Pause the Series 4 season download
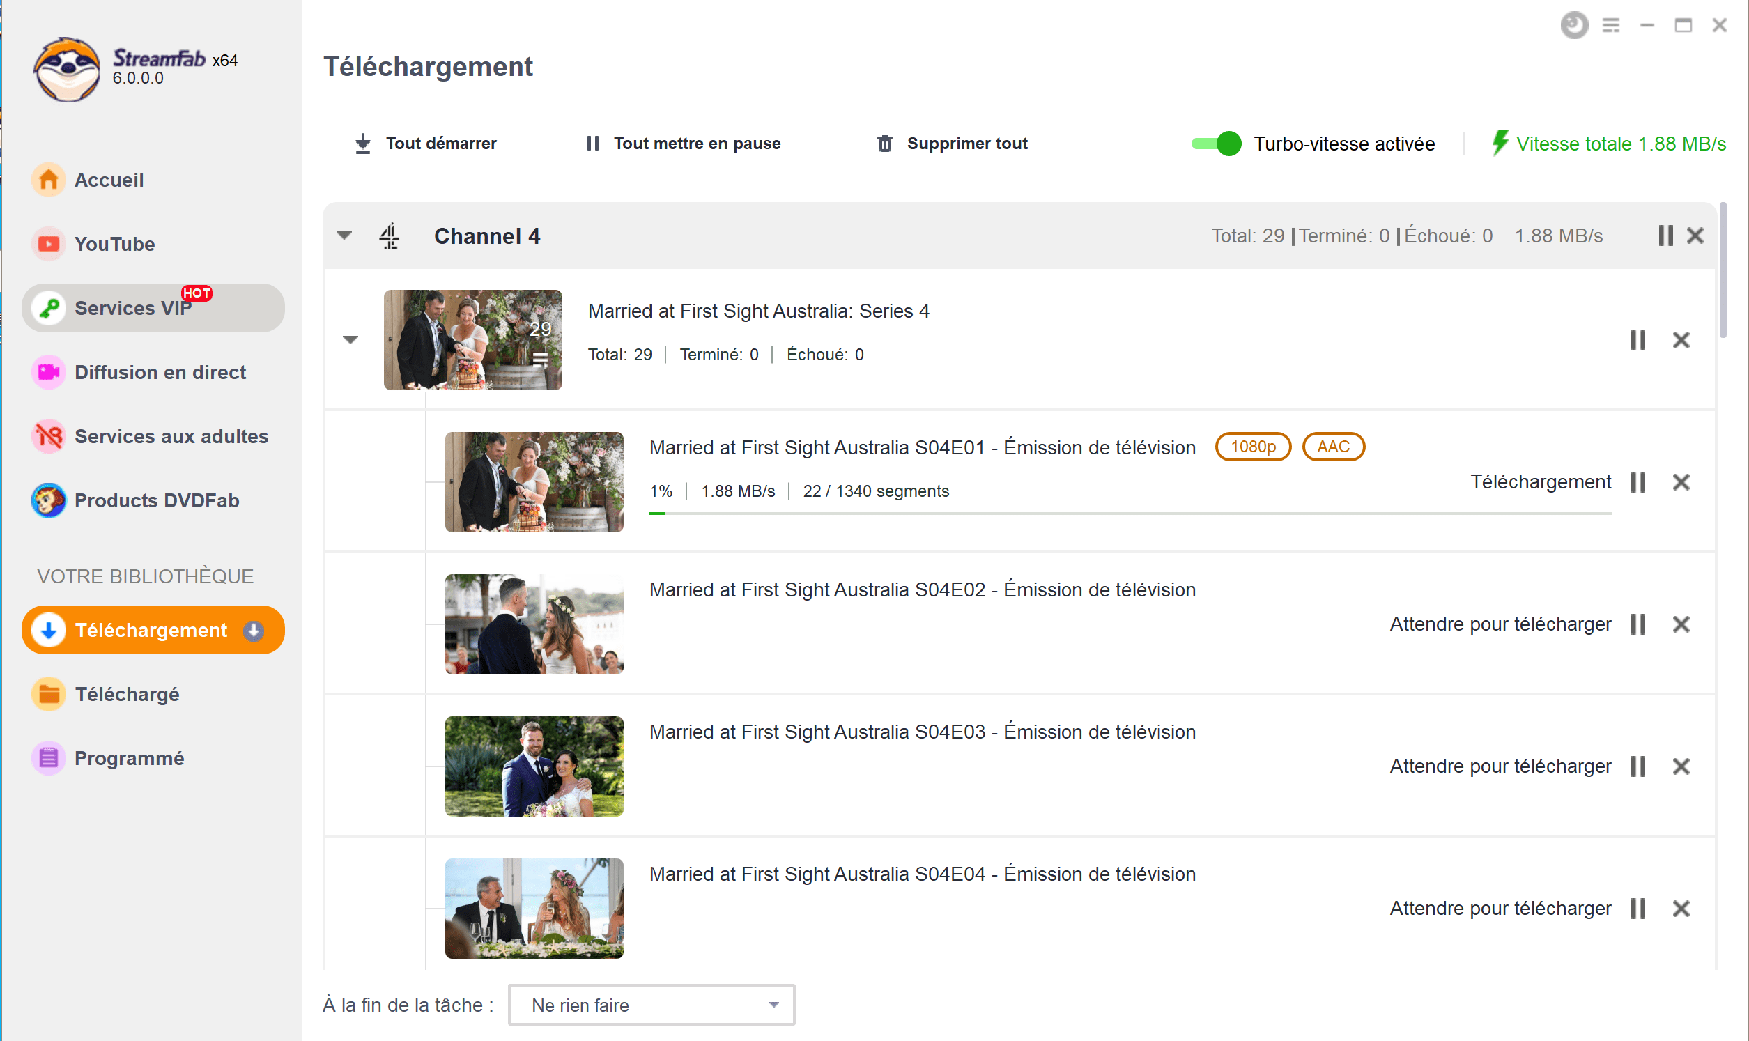The width and height of the screenshot is (1749, 1041). 1638,340
